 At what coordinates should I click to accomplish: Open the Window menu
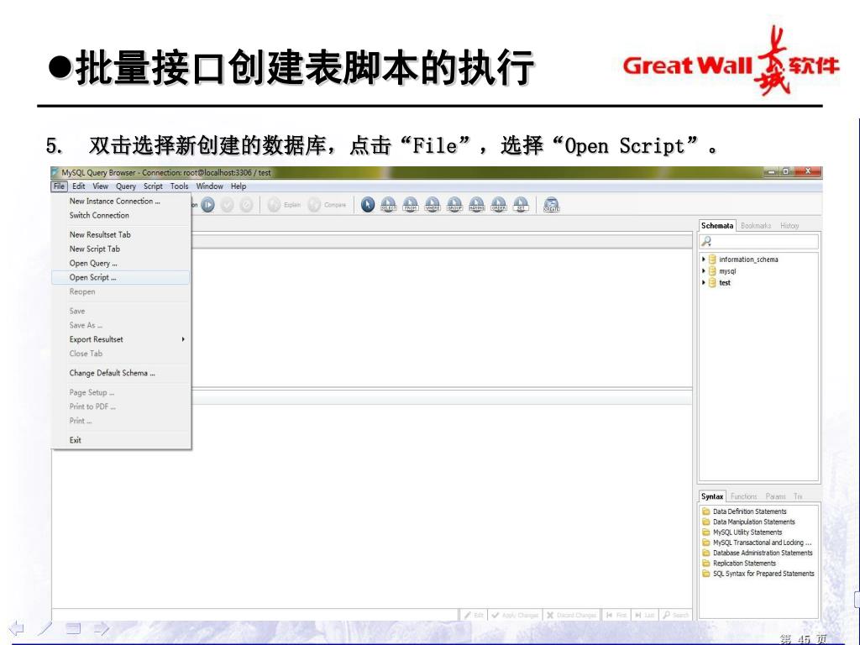209,186
